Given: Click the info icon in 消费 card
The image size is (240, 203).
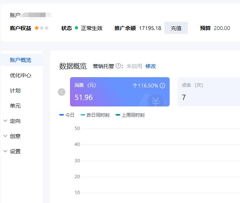Looking at the screenshot, I should (x=162, y=86).
